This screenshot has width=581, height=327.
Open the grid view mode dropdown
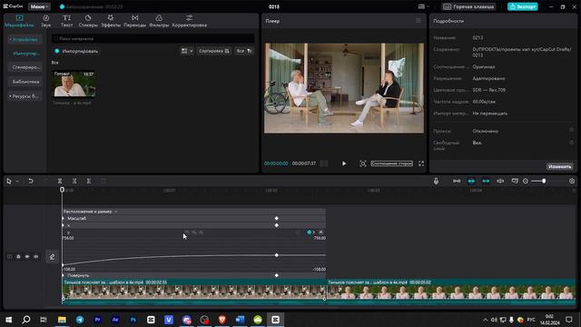click(x=187, y=51)
